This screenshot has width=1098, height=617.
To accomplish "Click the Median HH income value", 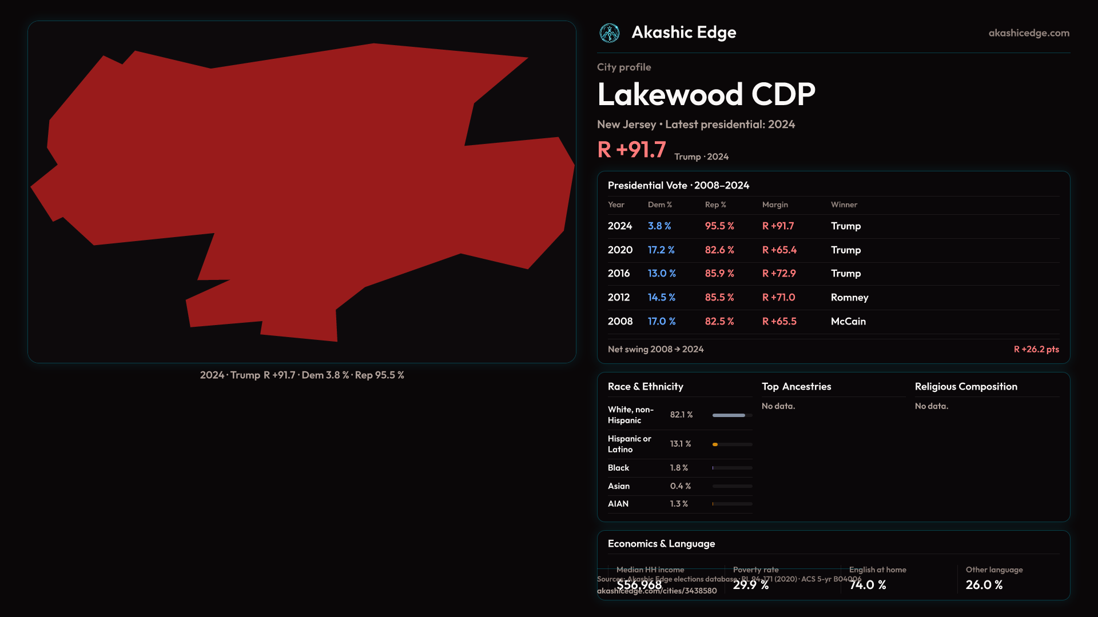I will pyautogui.click(x=639, y=585).
